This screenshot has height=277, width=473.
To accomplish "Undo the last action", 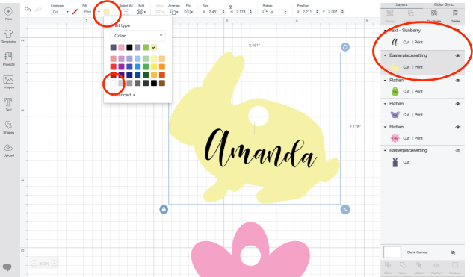I will tap(28, 10).
